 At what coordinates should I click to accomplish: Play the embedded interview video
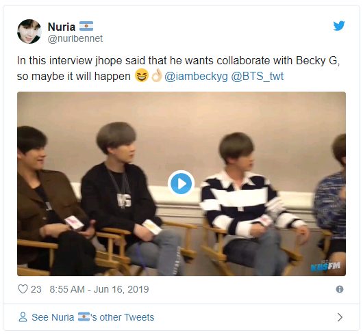[181, 184]
